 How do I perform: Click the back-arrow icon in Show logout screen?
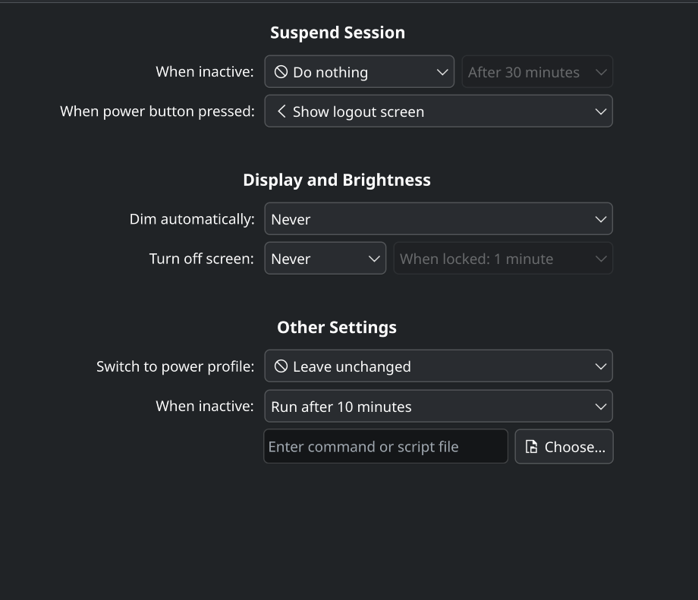[x=281, y=112]
